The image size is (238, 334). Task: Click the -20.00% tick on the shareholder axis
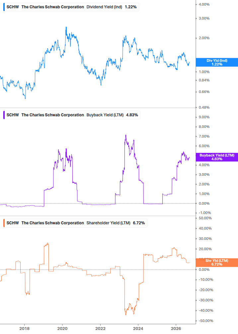pyautogui.click(x=206, y=290)
